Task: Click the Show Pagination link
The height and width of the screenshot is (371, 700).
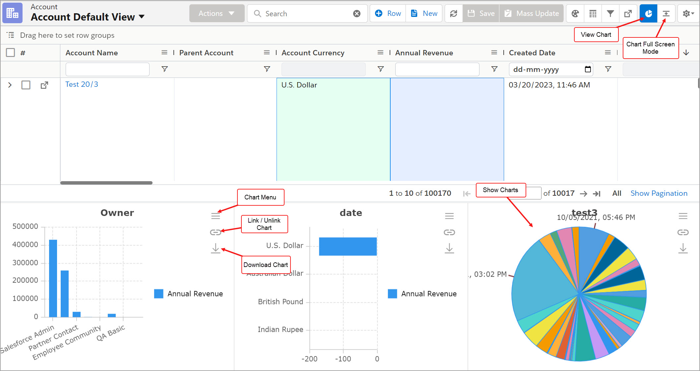Action: (x=659, y=193)
